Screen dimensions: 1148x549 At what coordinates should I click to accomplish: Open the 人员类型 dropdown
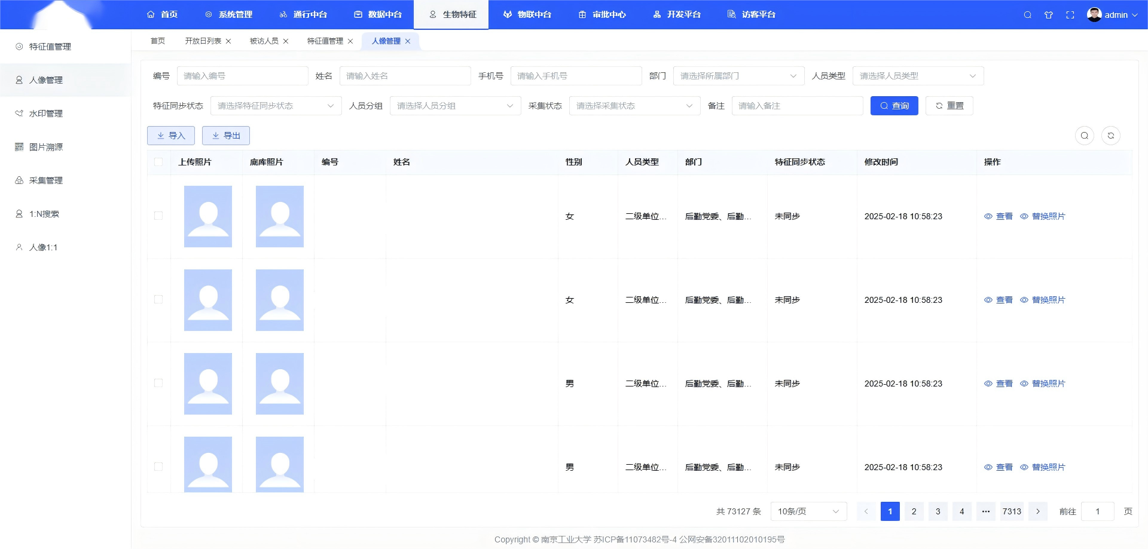point(918,76)
